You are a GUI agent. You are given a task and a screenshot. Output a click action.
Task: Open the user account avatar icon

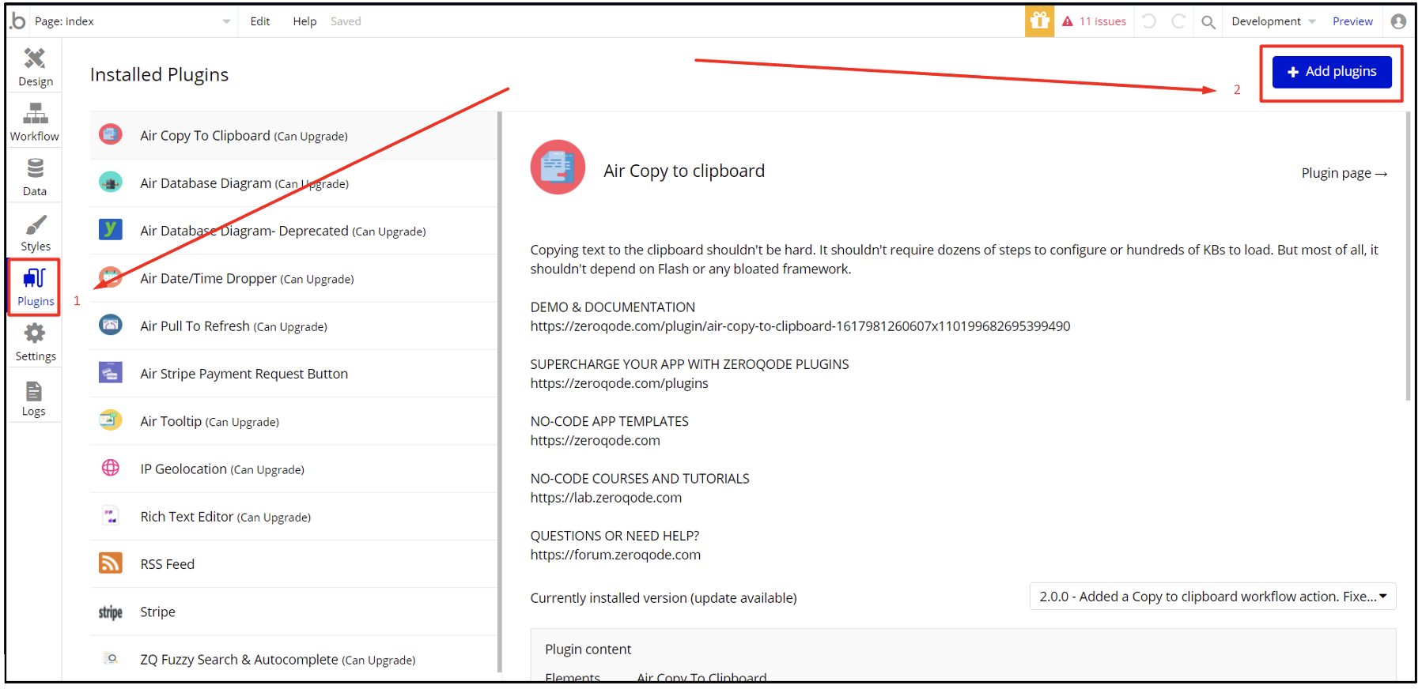tap(1398, 21)
